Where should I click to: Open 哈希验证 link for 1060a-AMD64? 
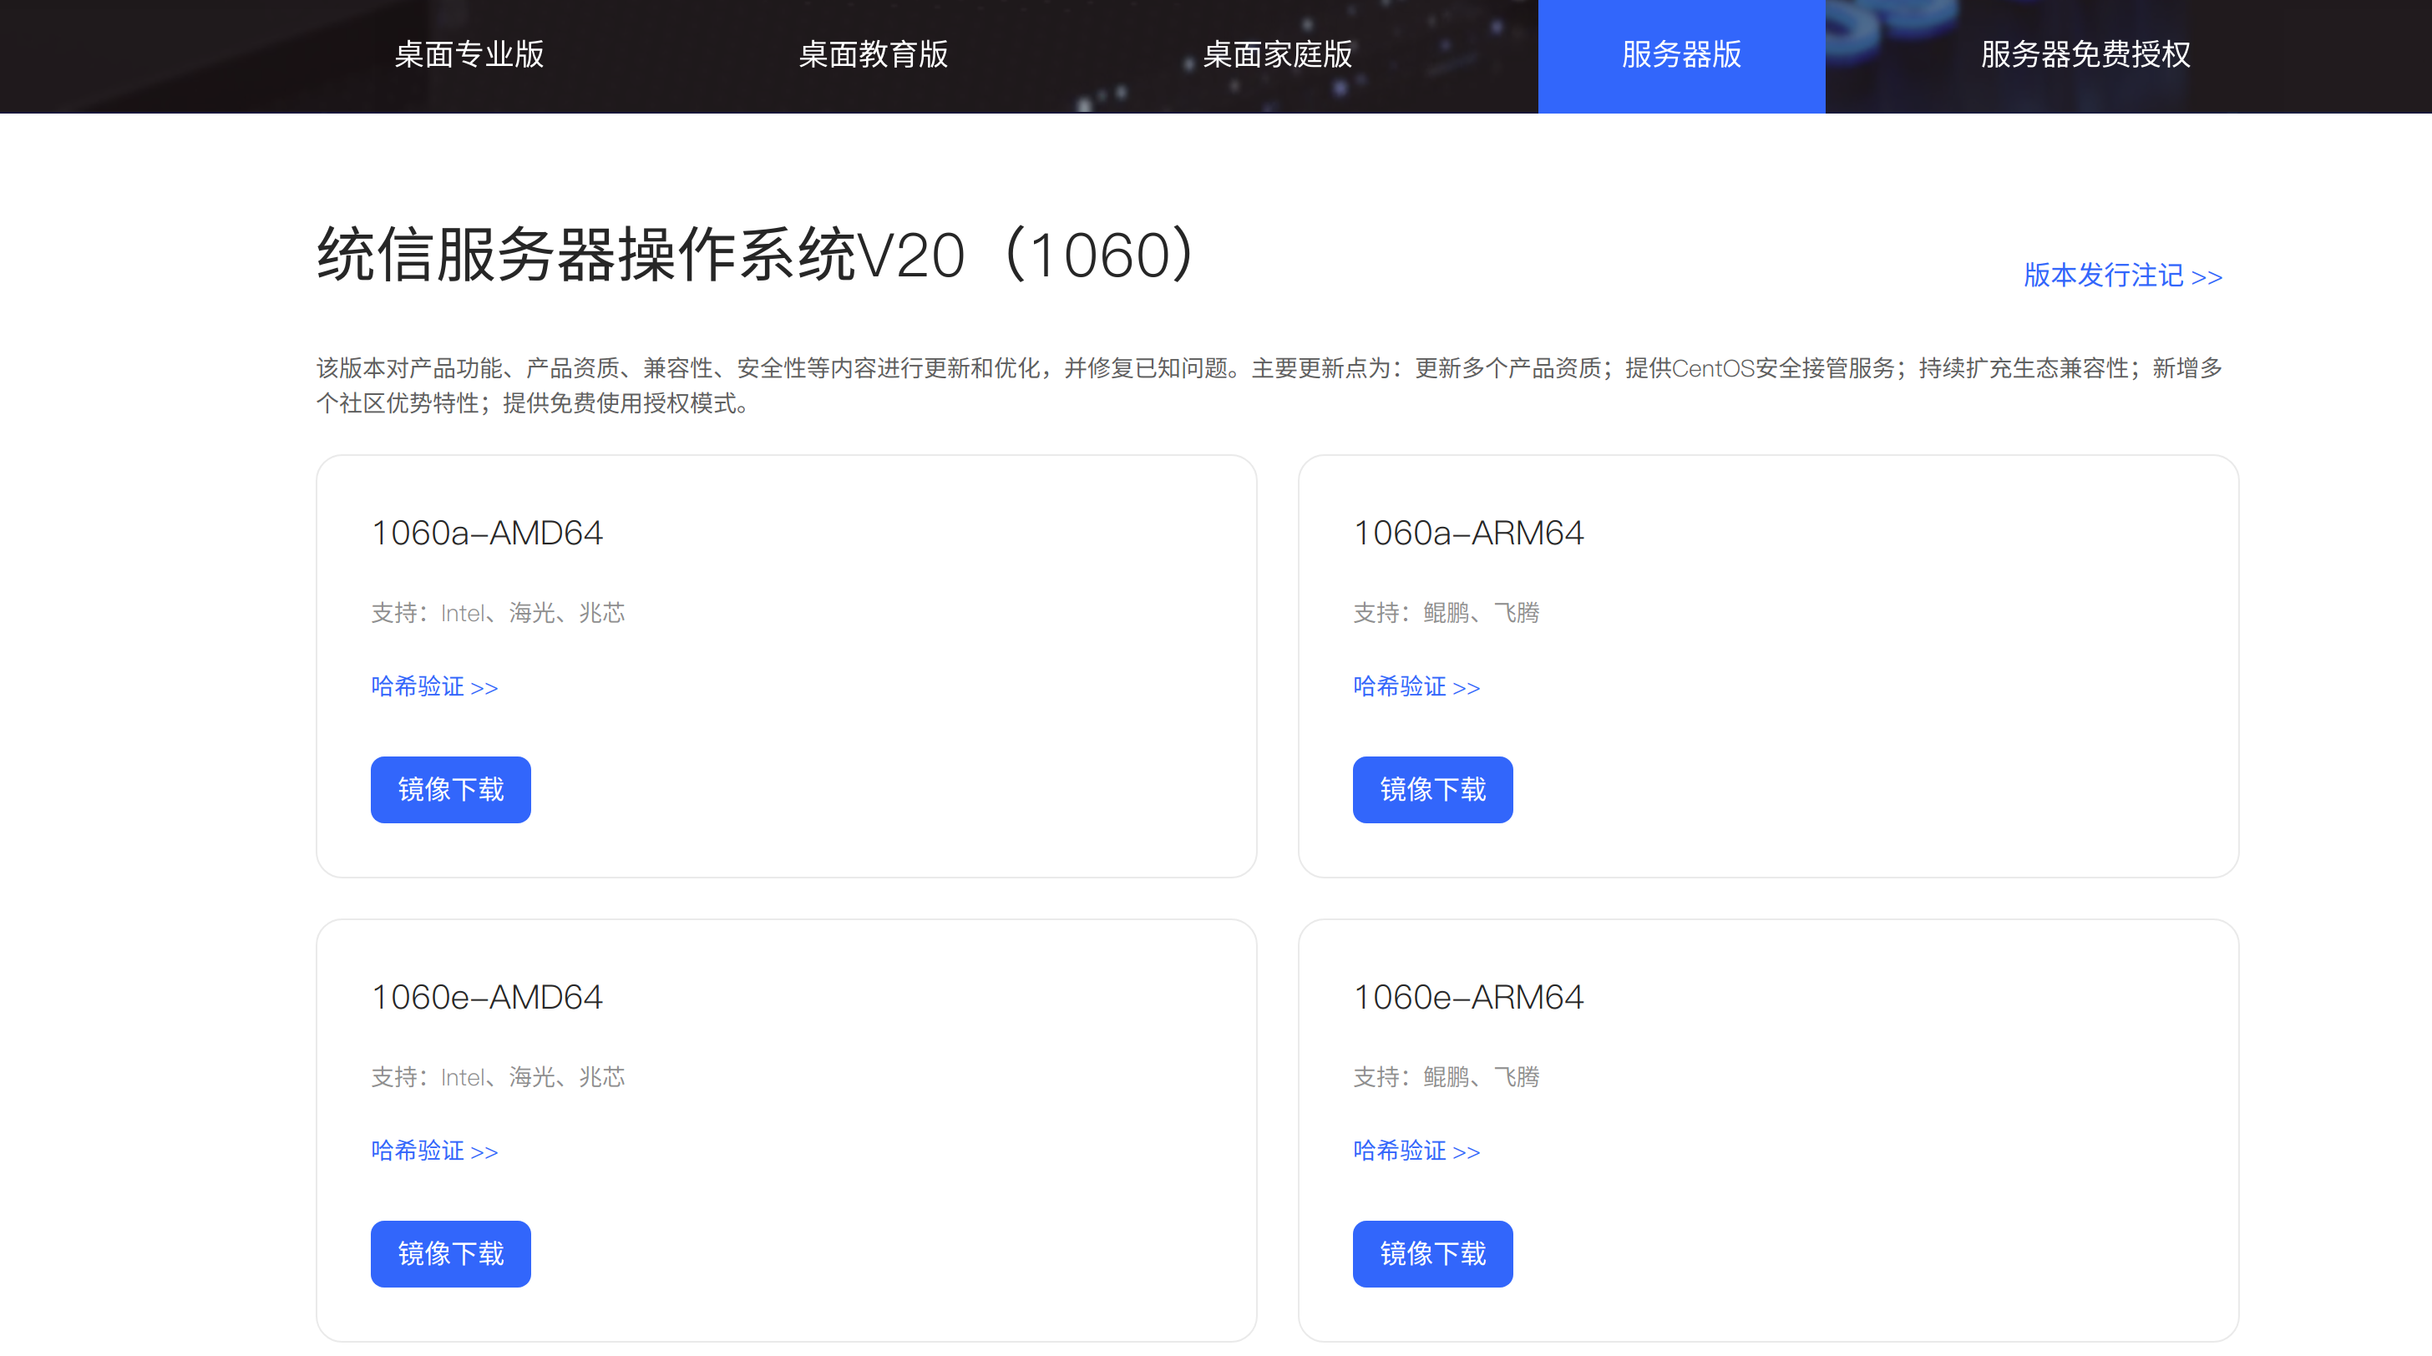[434, 686]
